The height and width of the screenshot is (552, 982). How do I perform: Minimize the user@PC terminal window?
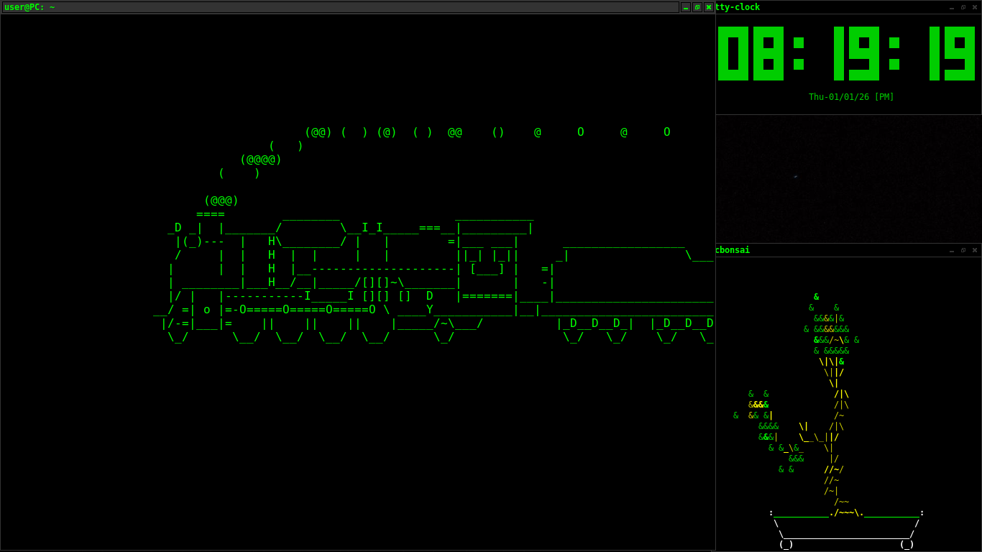pyautogui.click(x=686, y=7)
